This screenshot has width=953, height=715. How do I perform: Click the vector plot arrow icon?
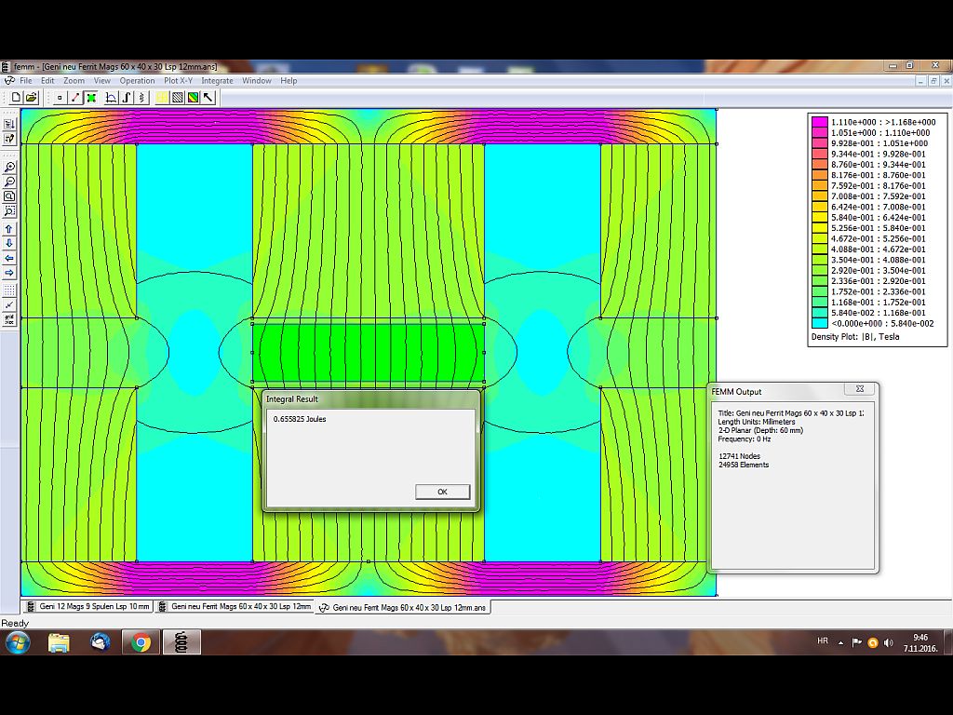pos(208,97)
